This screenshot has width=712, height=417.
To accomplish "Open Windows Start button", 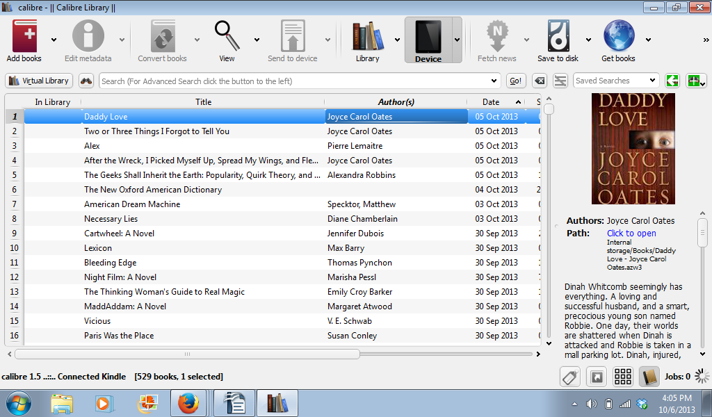I will point(19,403).
